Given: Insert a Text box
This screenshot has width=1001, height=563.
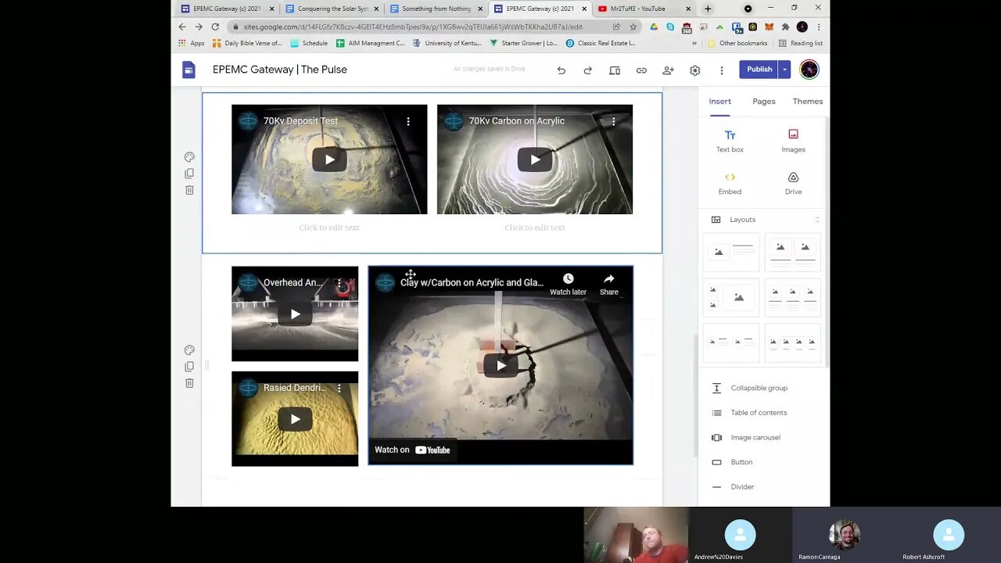Looking at the screenshot, I should [x=730, y=142].
